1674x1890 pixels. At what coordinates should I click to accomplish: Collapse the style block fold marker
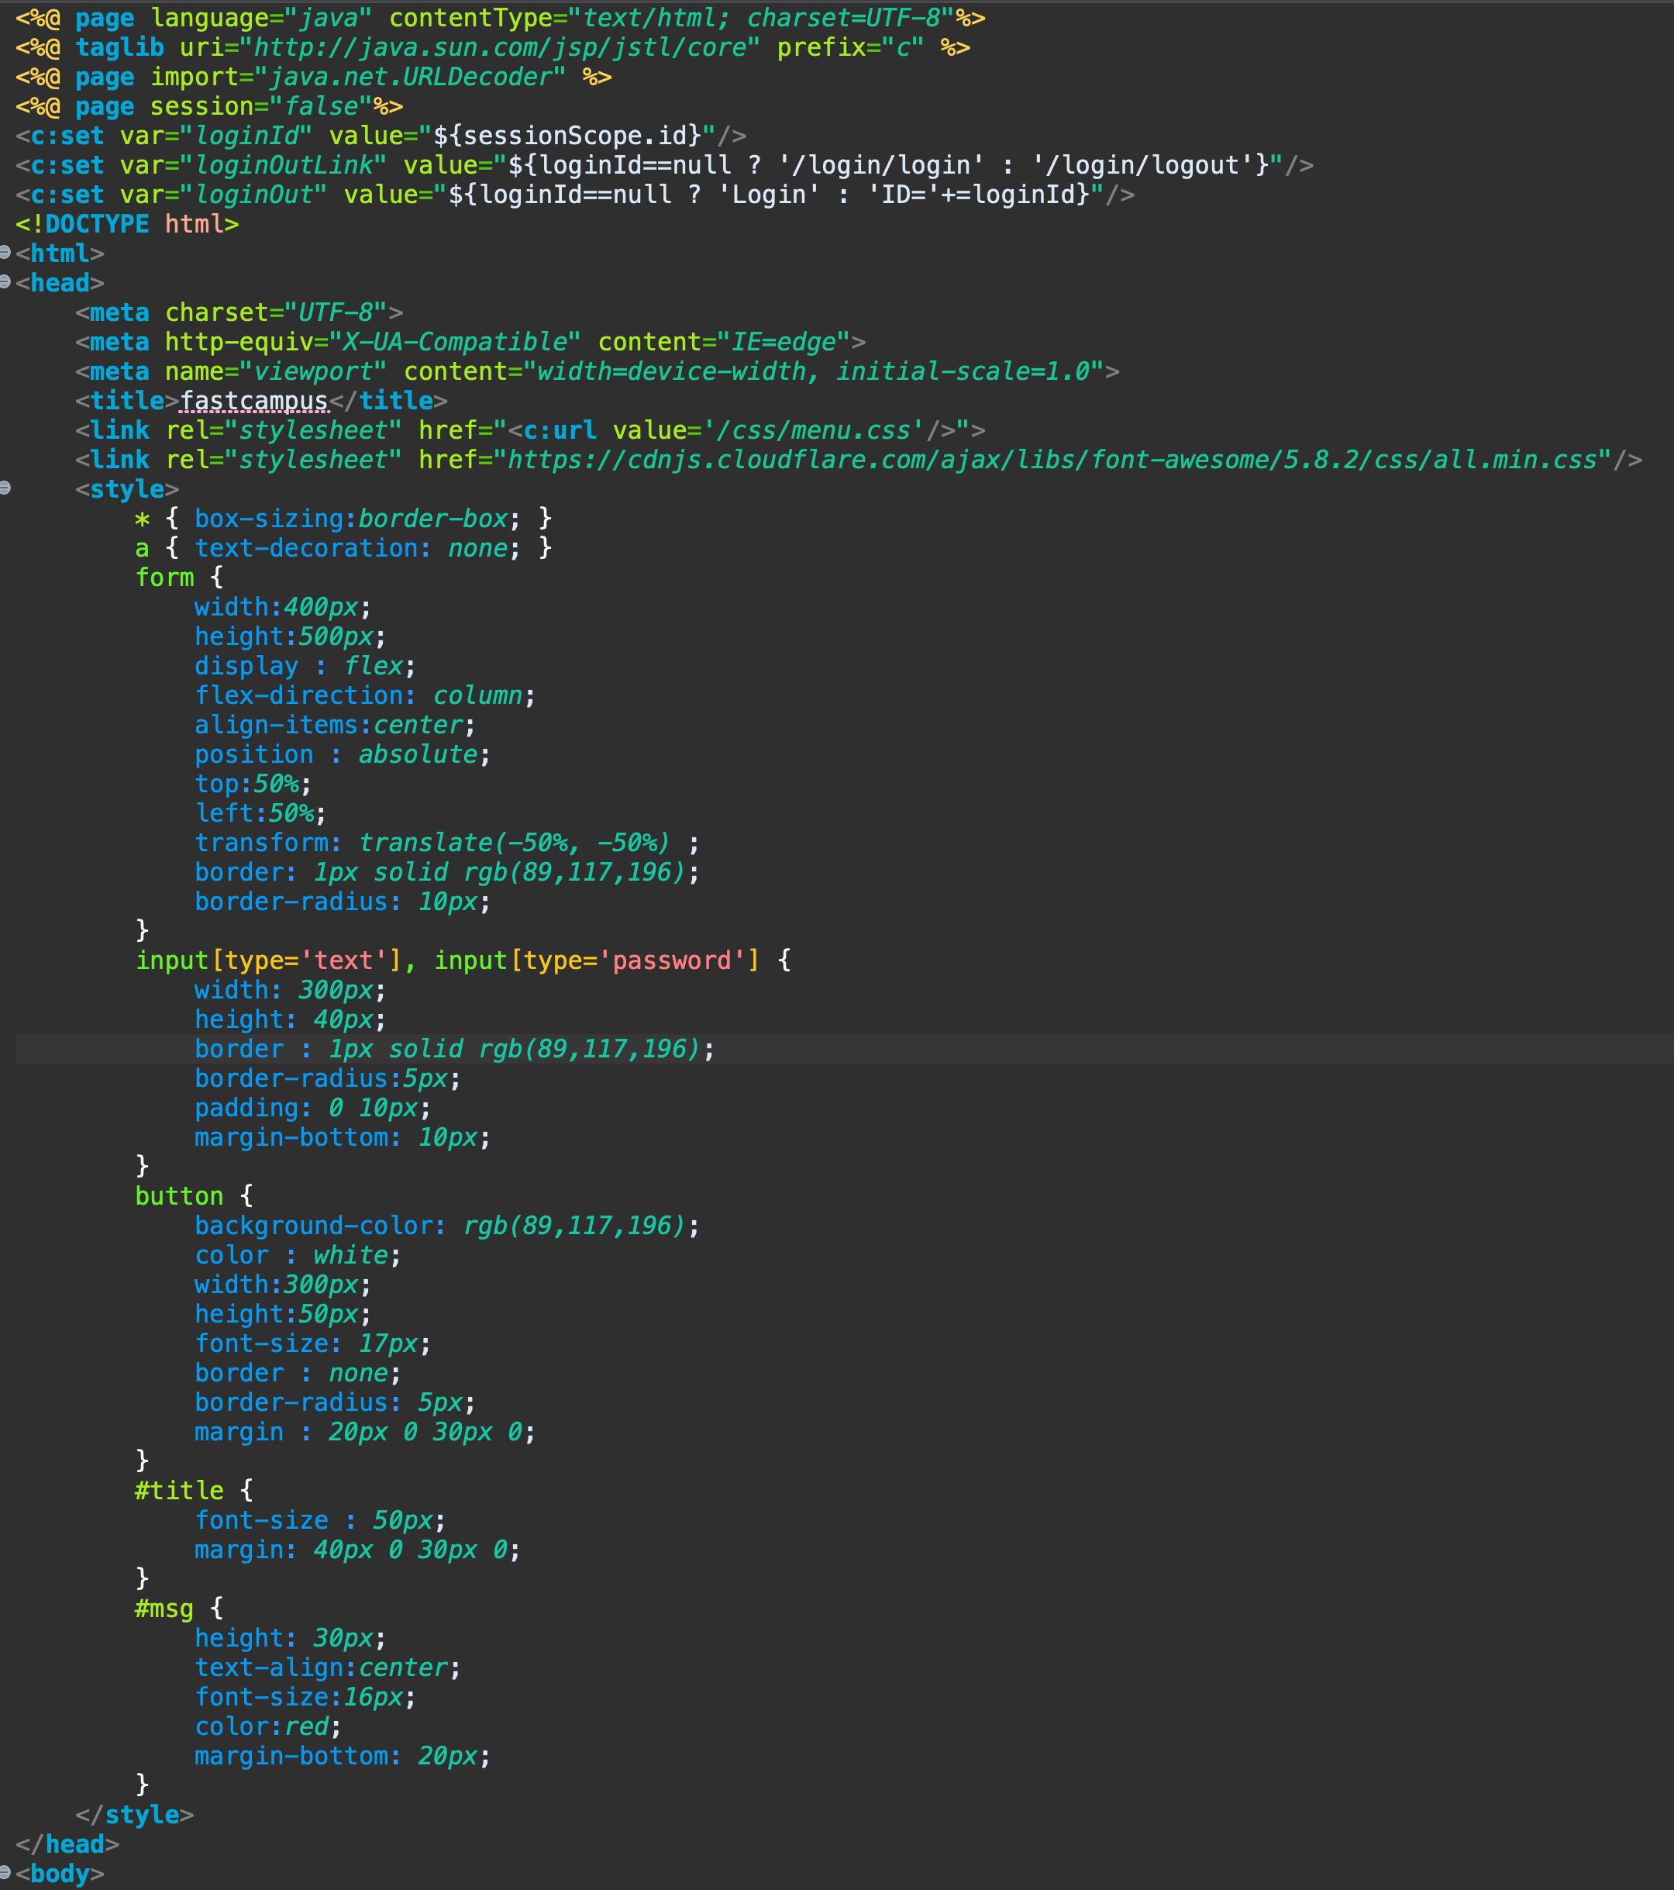[5, 488]
